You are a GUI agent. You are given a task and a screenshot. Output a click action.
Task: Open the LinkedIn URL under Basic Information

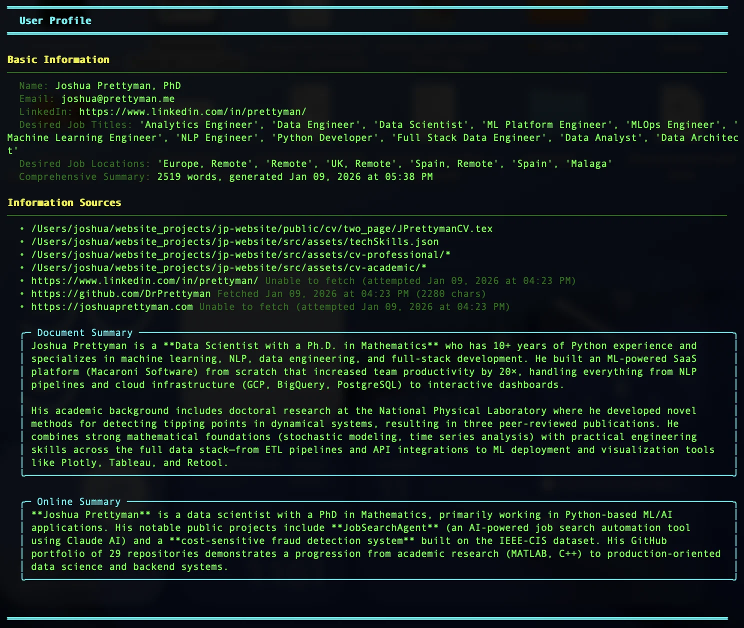(192, 112)
